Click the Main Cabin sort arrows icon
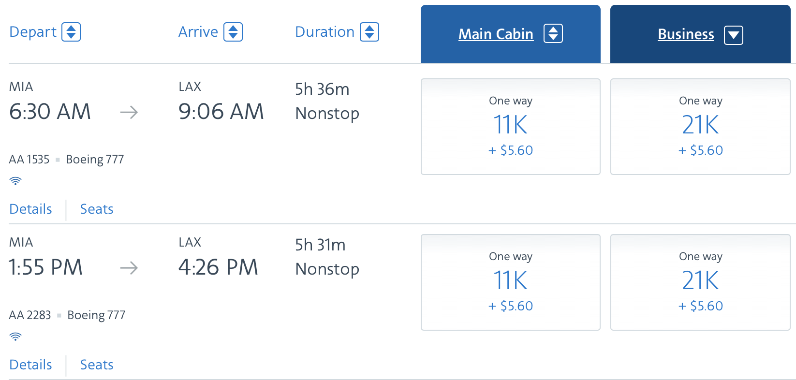This screenshot has height=380, width=796. pyautogui.click(x=553, y=34)
